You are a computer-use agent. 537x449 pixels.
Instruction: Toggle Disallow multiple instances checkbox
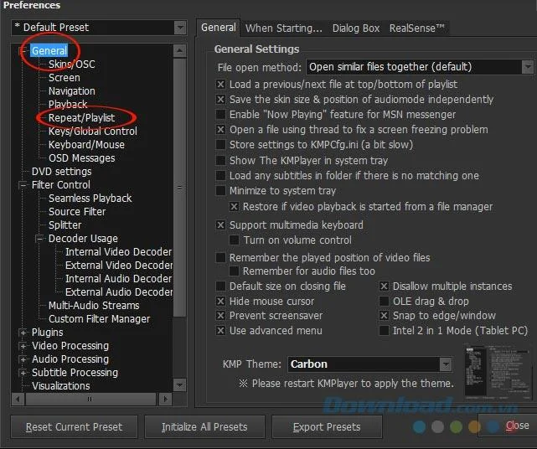[x=384, y=286]
